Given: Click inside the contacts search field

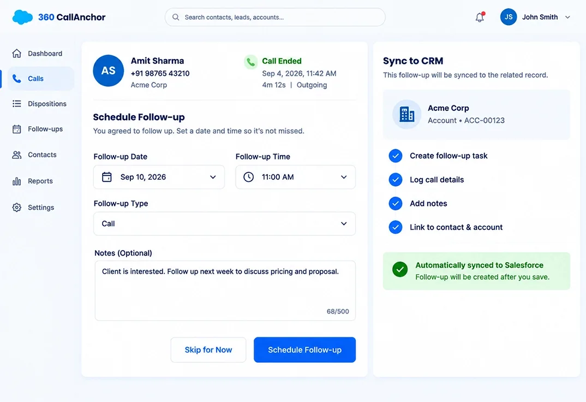Looking at the screenshot, I should coord(275,17).
